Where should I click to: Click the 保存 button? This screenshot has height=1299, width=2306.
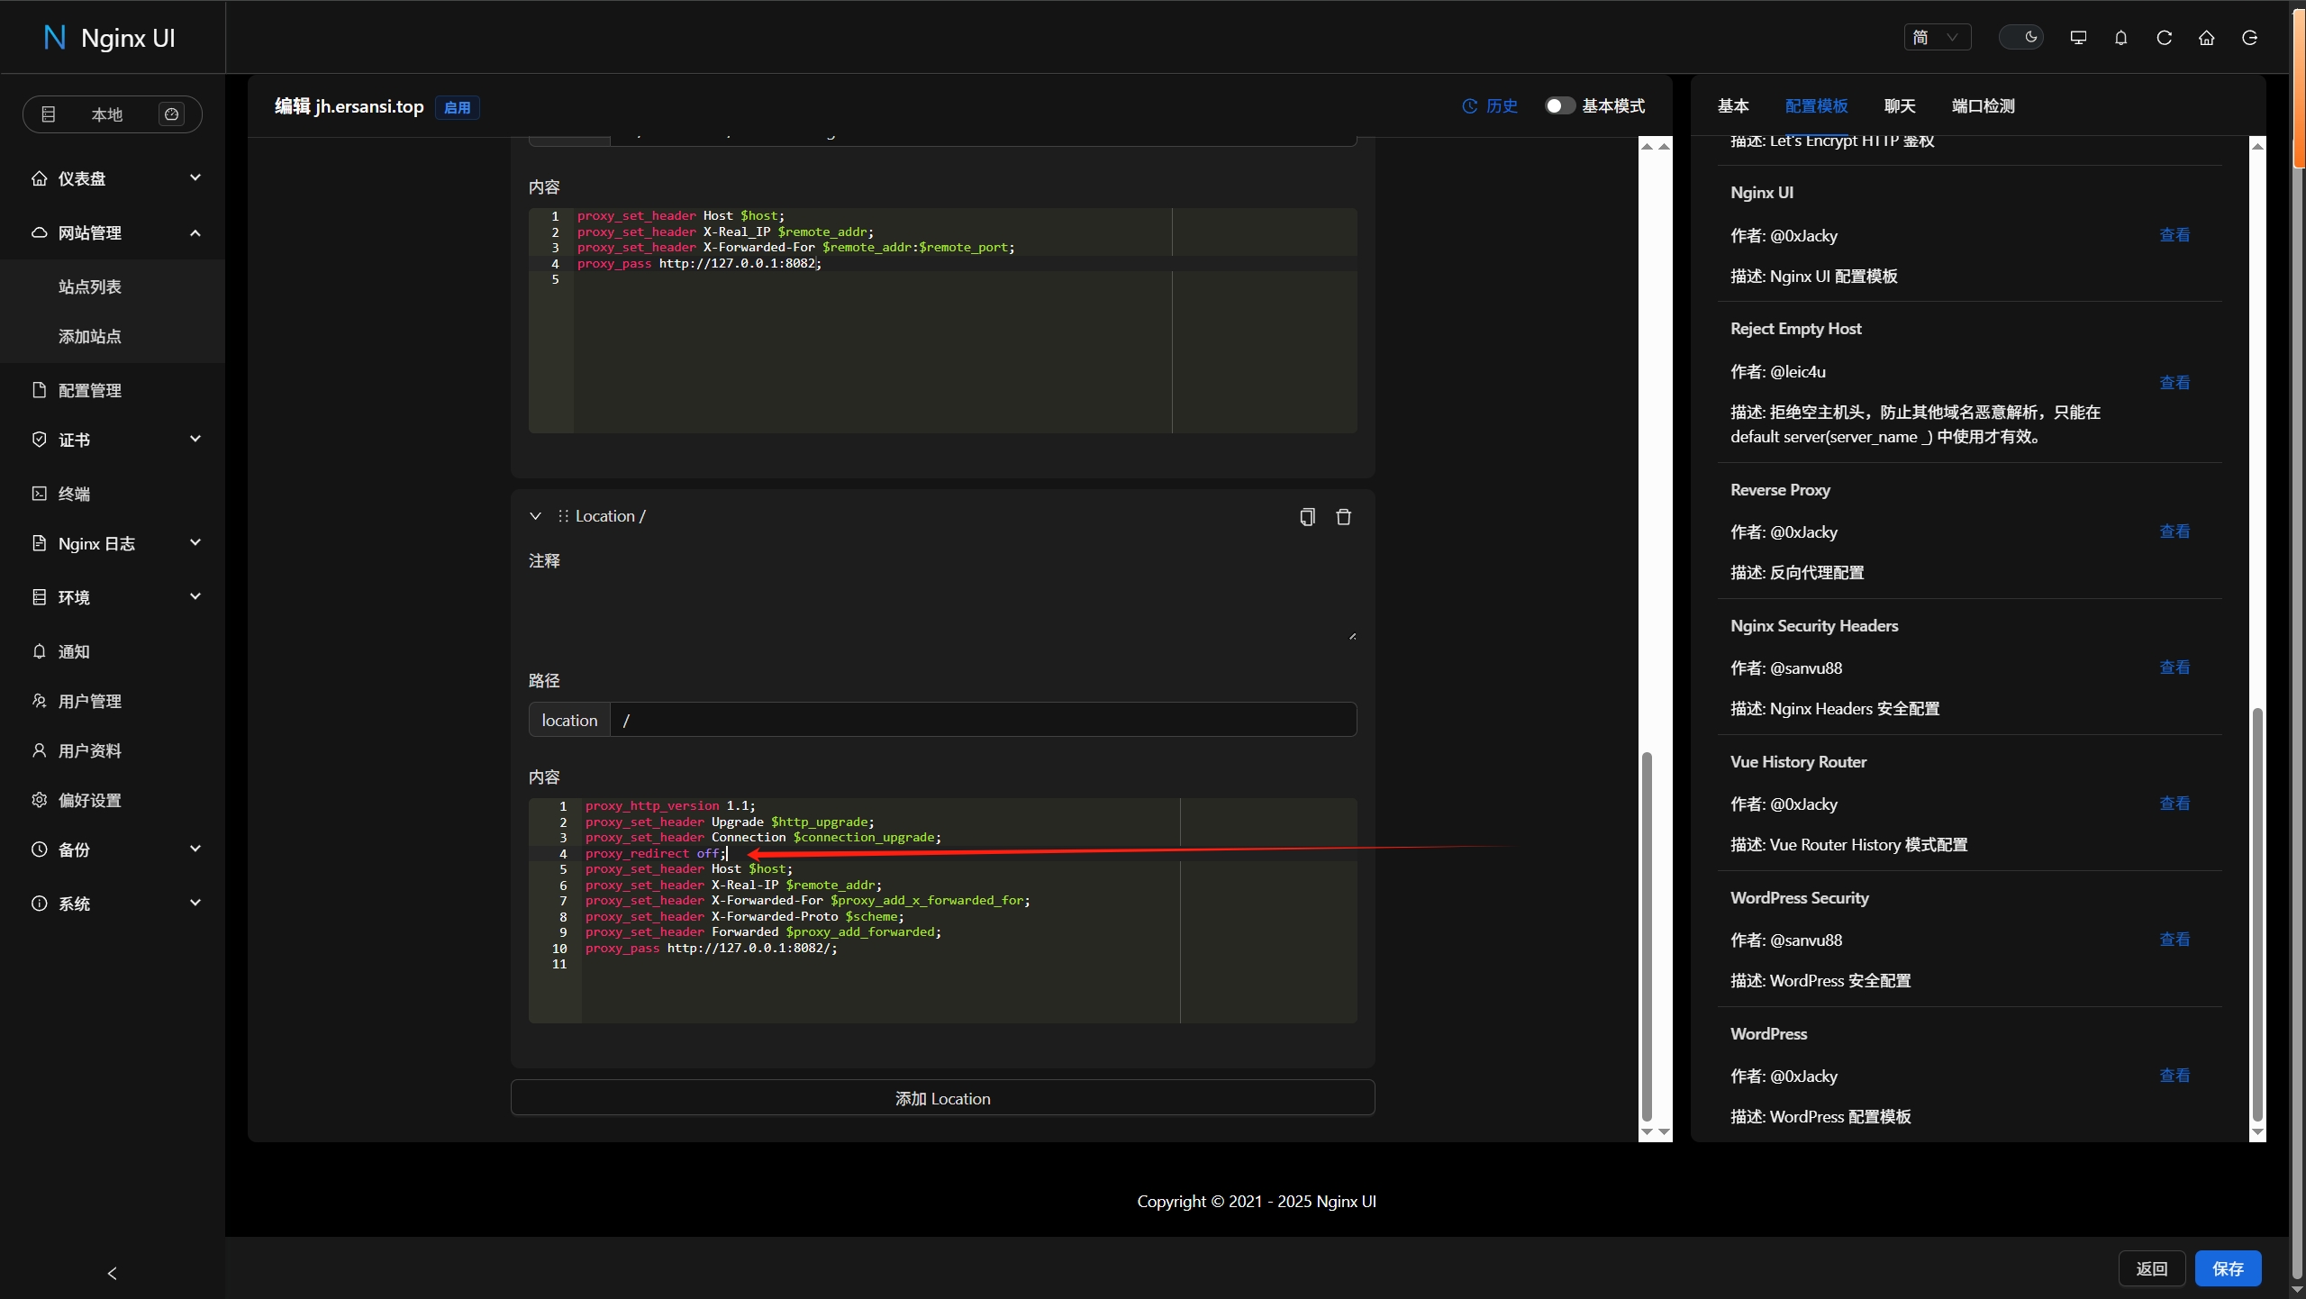2228,1268
